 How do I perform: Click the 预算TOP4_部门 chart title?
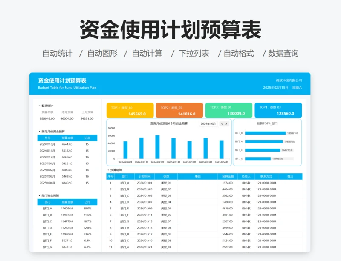pos(267,123)
